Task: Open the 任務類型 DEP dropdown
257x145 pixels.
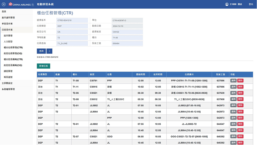Action: (x=72, y=26)
